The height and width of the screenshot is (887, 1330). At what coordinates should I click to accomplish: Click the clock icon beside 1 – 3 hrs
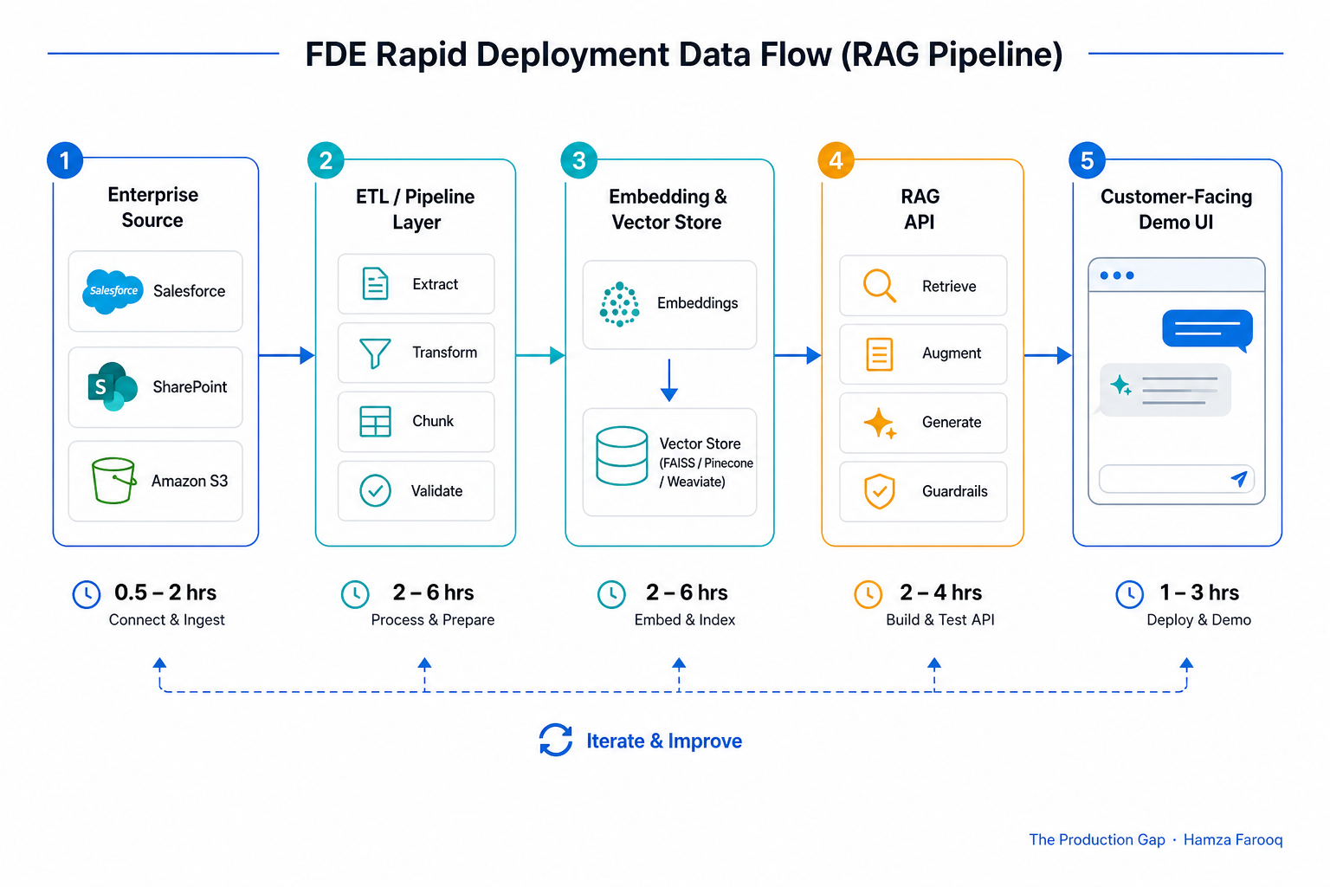1129,594
